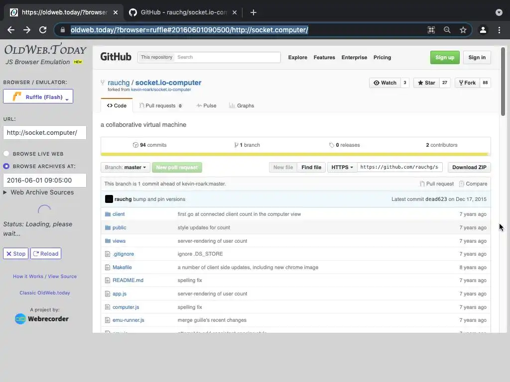Click the browser forward arrow
This screenshot has width=510, height=382.
pyautogui.click(x=27, y=30)
